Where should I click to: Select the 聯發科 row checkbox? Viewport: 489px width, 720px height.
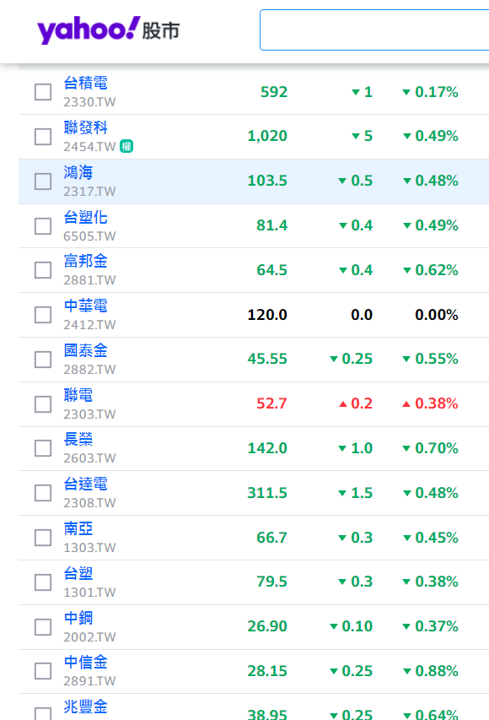43,137
